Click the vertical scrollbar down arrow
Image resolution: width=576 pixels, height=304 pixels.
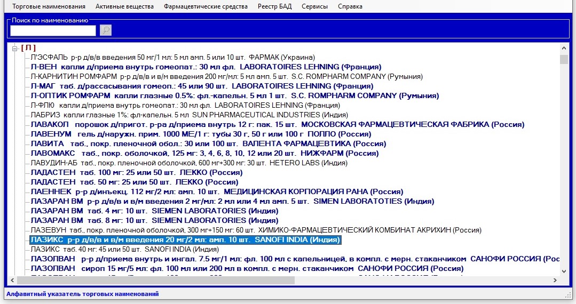[564, 271]
